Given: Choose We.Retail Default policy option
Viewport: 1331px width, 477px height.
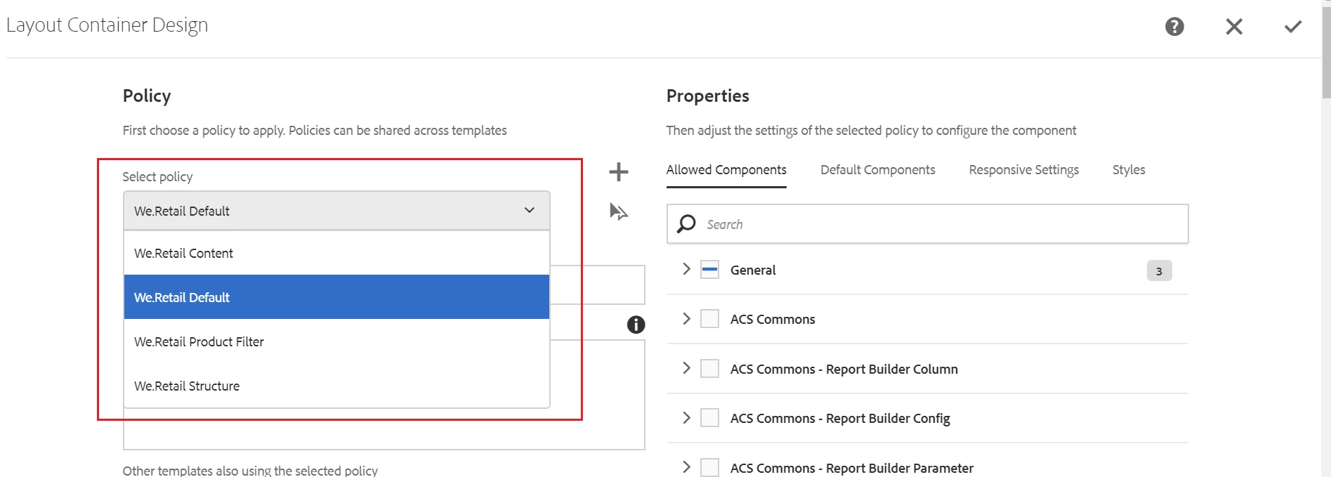Looking at the screenshot, I should pos(336,297).
